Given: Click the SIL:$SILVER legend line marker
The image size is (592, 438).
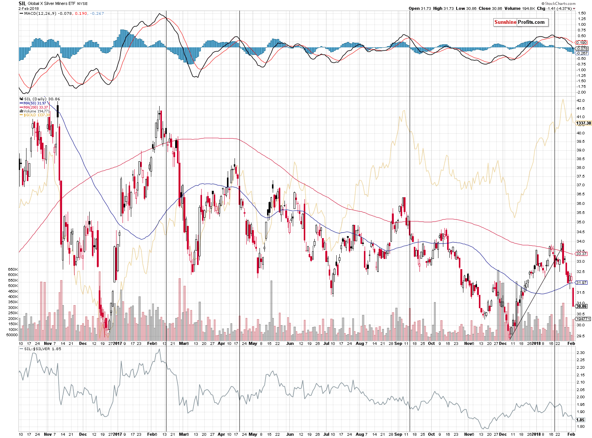Looking at the screenshot, I should tap(21, 349).
